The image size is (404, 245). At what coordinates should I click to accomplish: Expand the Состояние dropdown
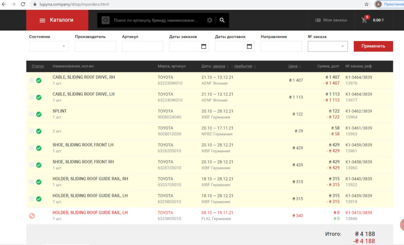click(49, 46)
